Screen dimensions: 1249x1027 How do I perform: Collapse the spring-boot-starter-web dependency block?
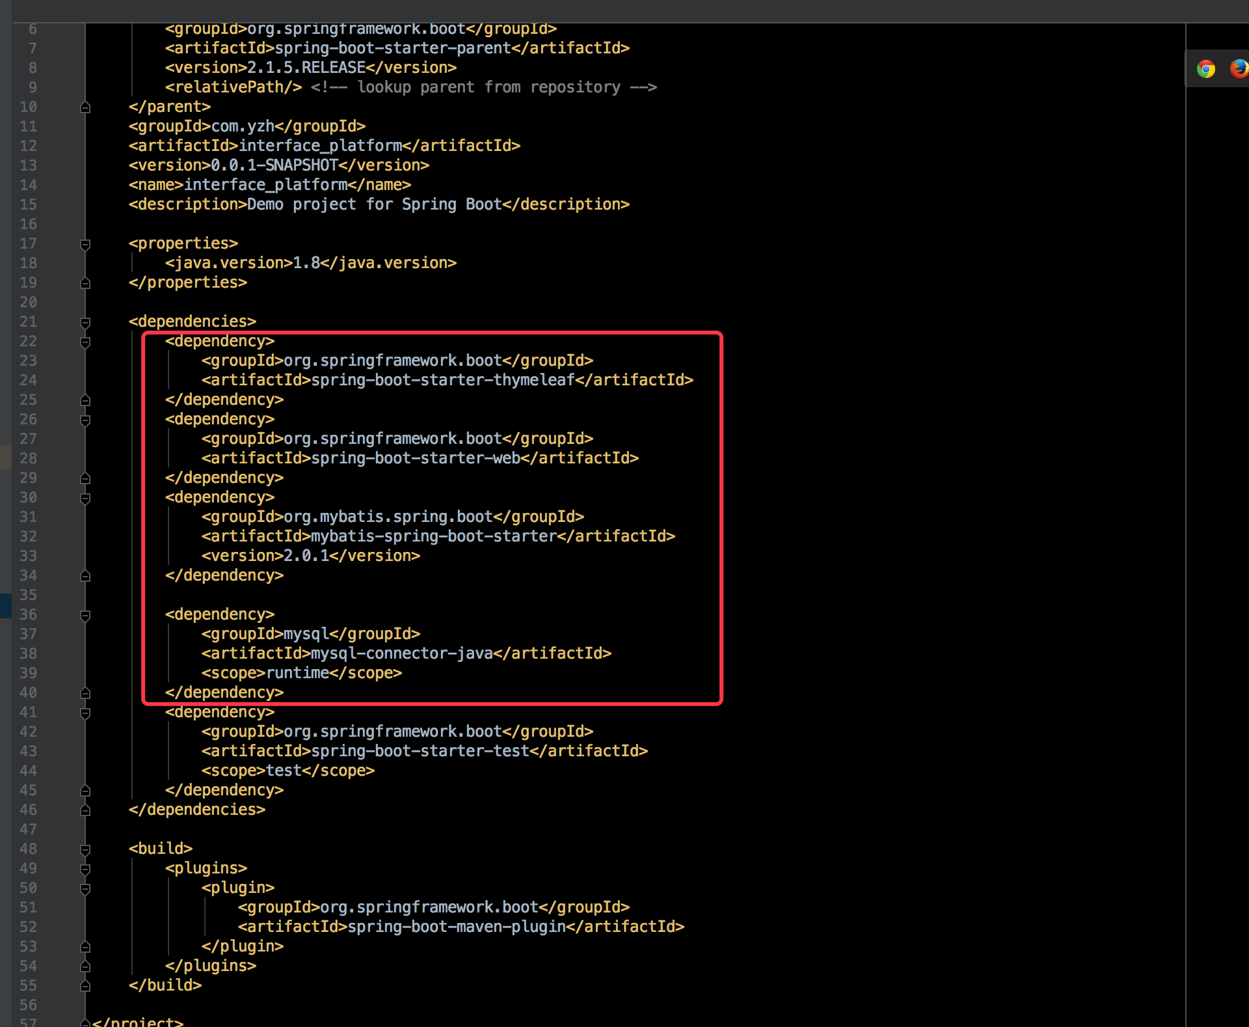[x=85, y=420]
